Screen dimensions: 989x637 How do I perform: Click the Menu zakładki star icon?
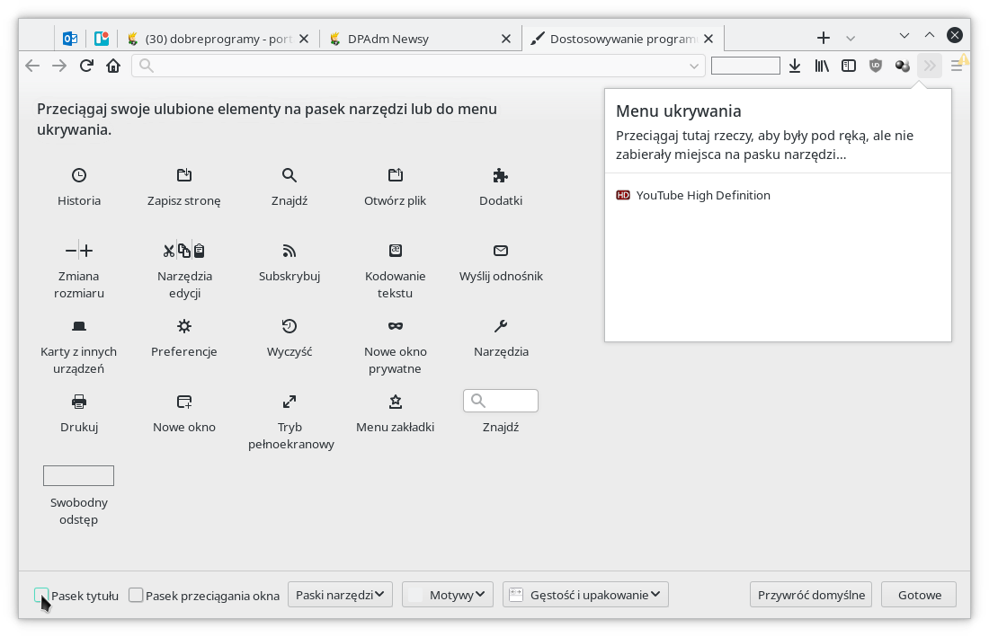(x=395, y=402)
